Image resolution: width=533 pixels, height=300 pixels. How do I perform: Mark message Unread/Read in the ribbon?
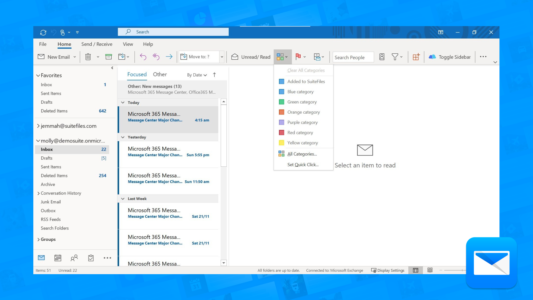pos(250,57)
